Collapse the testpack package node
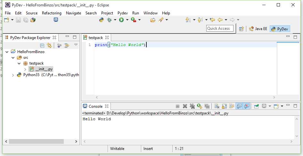Image resolution: width=303 pixels, height=156 pixels. tap(19, 63)
